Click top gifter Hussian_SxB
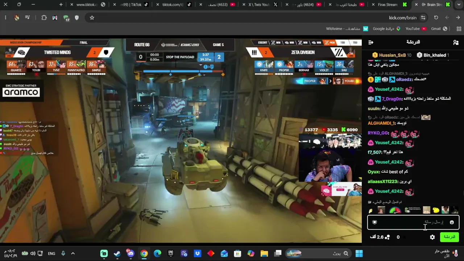 click(x=393, y=55)
